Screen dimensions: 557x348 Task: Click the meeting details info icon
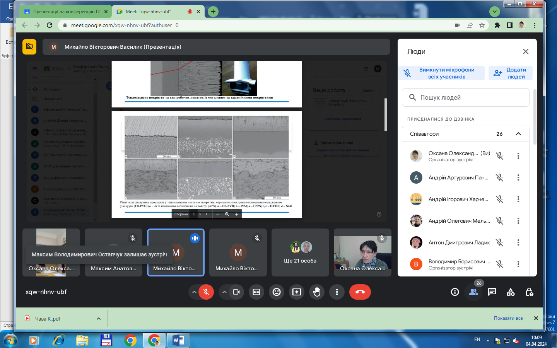455,292
